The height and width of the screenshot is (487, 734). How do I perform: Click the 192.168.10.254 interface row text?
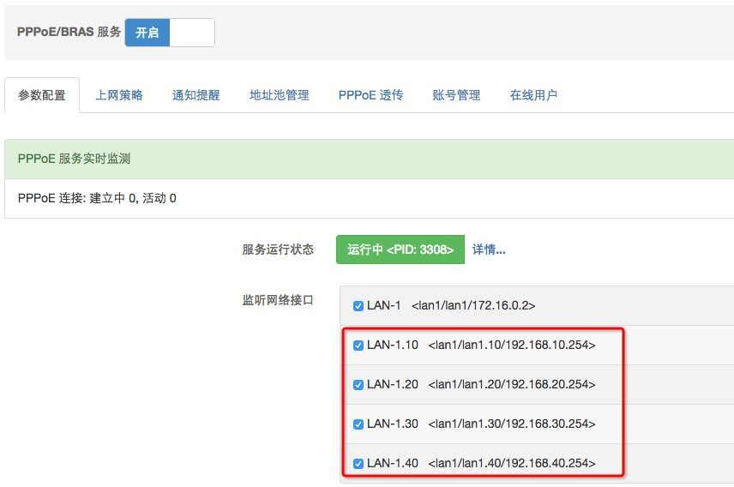click(511, 346)
